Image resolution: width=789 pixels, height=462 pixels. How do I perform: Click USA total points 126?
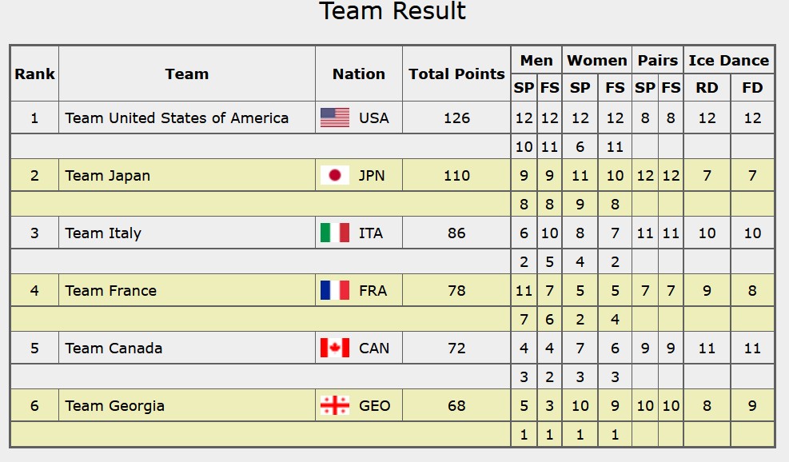click(x=456, y=117)
